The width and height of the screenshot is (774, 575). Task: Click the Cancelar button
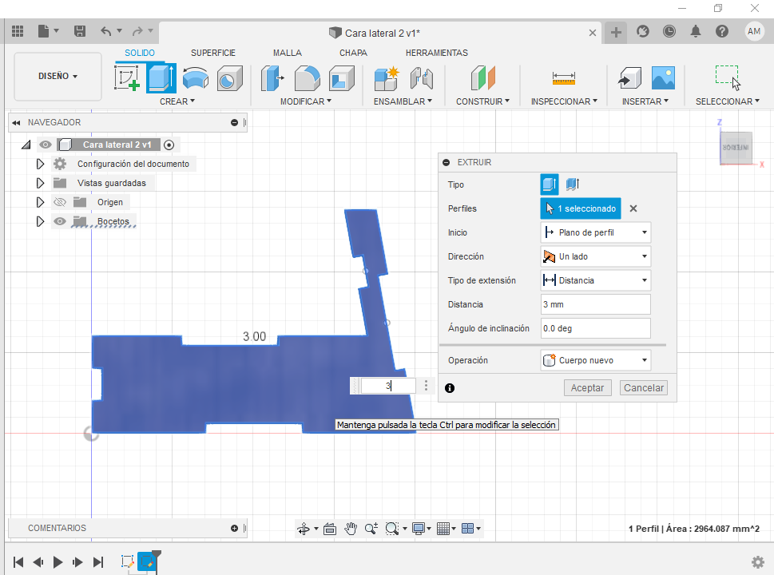pyautogui.click(x=644, y=388)
